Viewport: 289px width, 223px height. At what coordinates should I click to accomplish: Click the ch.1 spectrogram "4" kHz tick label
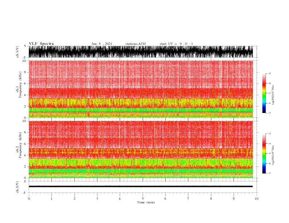[x=25, y=95]
